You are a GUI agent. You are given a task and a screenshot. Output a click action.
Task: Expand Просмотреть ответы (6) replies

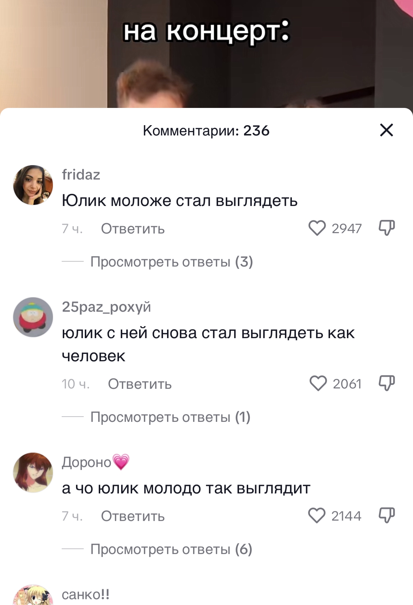171,549
